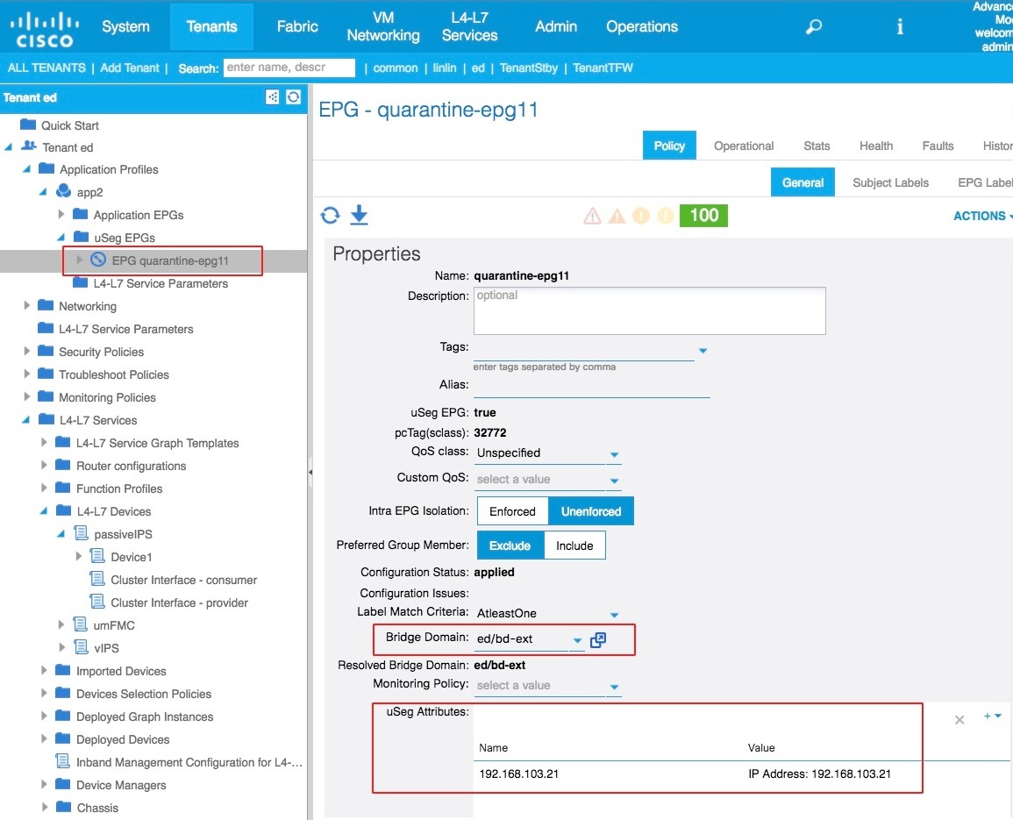Screen dimensions: 1013x820
Task: Keep Intra EPG Isolation as Unenforced
Action: click(x=591, y=510)
